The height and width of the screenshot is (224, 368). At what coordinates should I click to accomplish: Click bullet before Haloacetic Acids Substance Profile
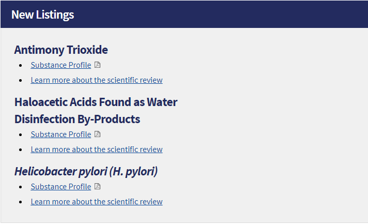coord(21,135)
